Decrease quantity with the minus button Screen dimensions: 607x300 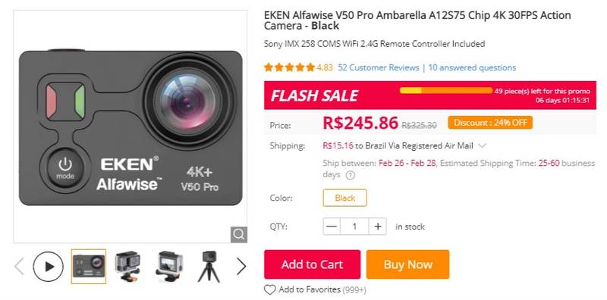coord(332,227)
